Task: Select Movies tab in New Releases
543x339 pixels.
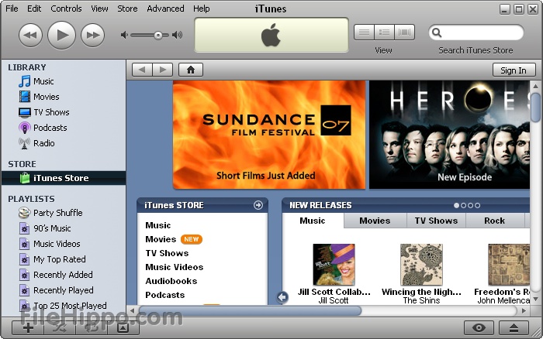Action: pos(375,221)
